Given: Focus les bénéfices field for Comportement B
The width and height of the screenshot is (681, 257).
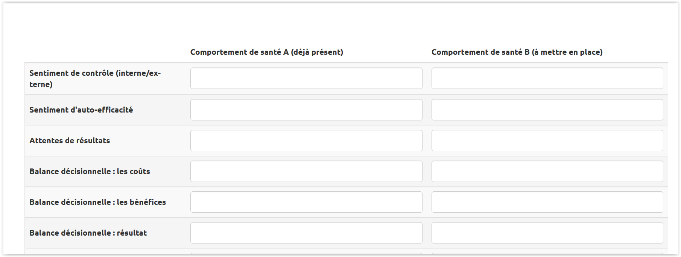Looking at the screenshot, I should point(547,202).
